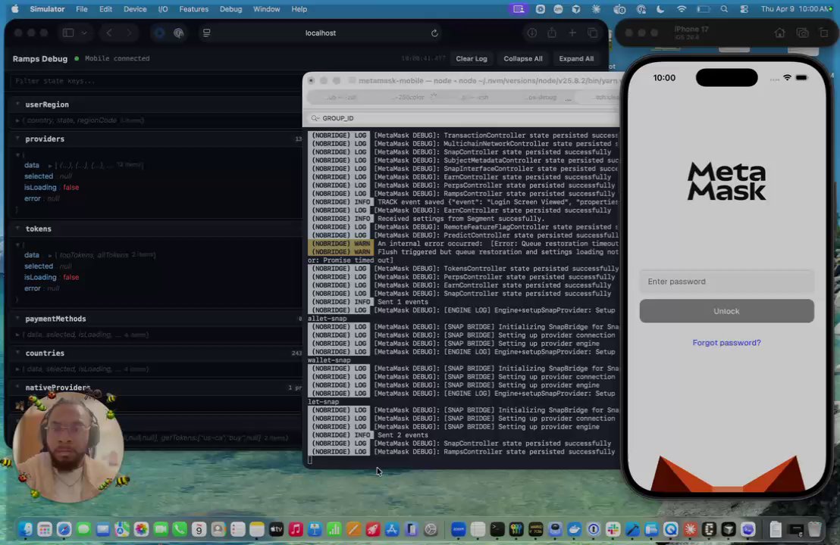
Task: Open the Features menu
Action: [194, 9]
